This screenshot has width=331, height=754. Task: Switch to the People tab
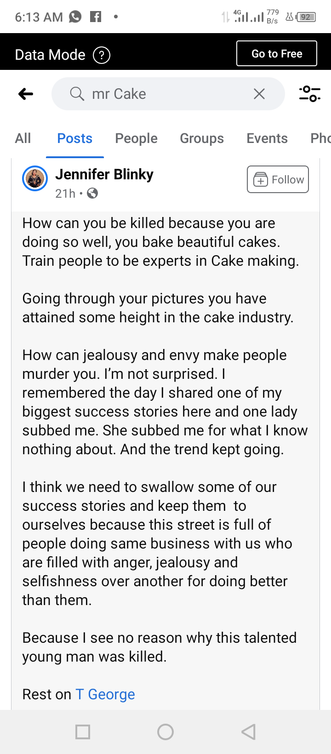click(136, 138)
